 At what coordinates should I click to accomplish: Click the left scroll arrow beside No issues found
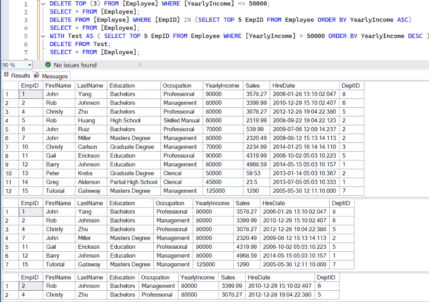(x=140, y=65)
